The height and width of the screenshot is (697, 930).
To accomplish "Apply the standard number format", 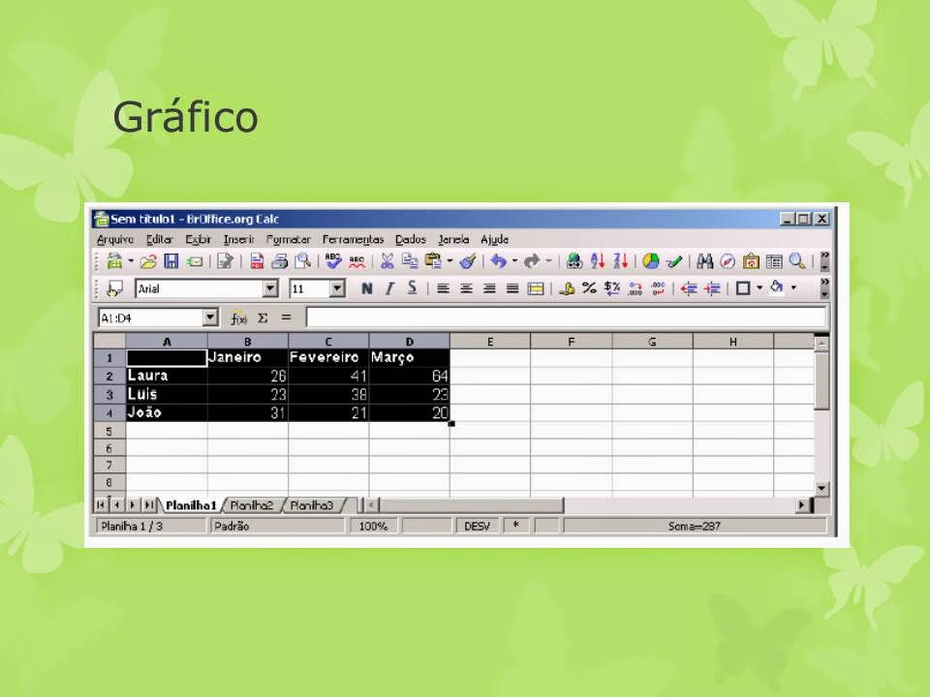I will (x=612, y=288).
